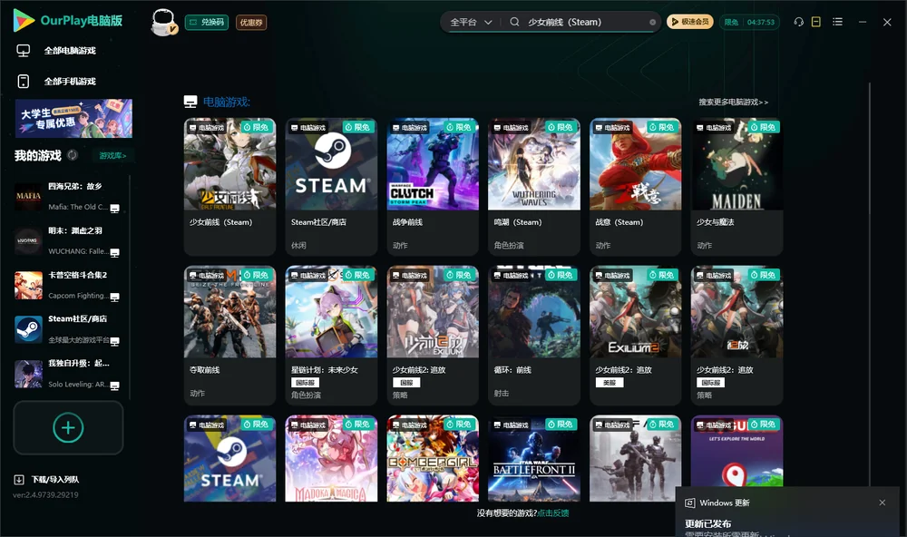
Task: Open Bombergirl game card
Action: coord(433,458)
